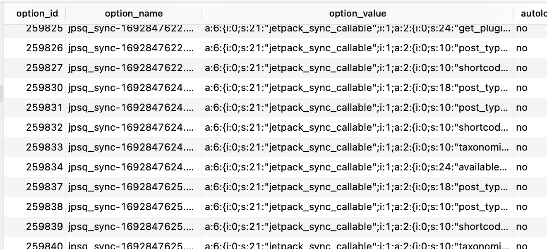This screenshot has height=249, width=547.
Task: Sort by the option_name column header
Action: 134,14
